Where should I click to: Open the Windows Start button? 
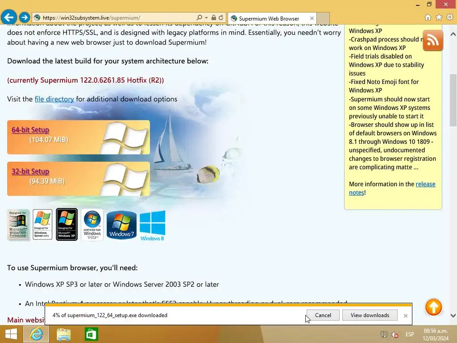pos(11,334)
